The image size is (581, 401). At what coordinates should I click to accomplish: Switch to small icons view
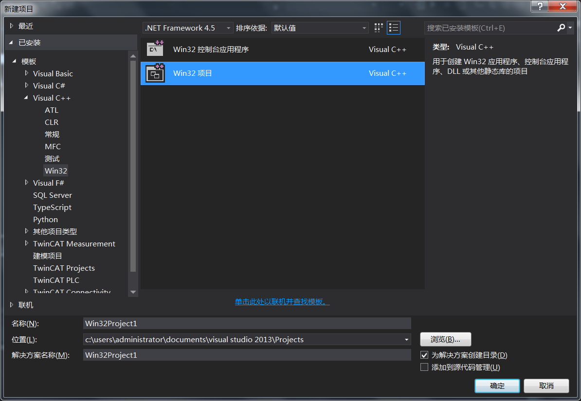tap(378, 28)
